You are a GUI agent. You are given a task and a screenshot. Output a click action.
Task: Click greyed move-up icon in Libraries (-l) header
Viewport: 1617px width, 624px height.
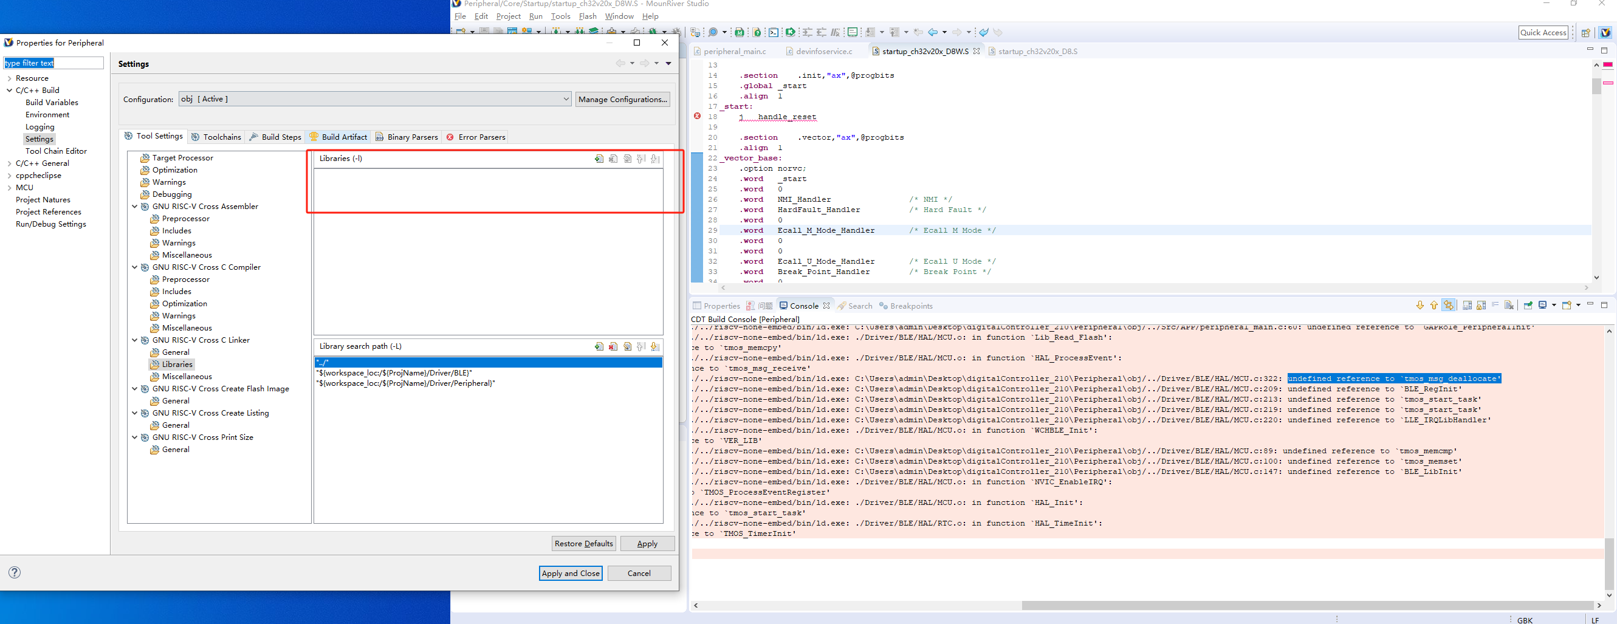(641, 159)
